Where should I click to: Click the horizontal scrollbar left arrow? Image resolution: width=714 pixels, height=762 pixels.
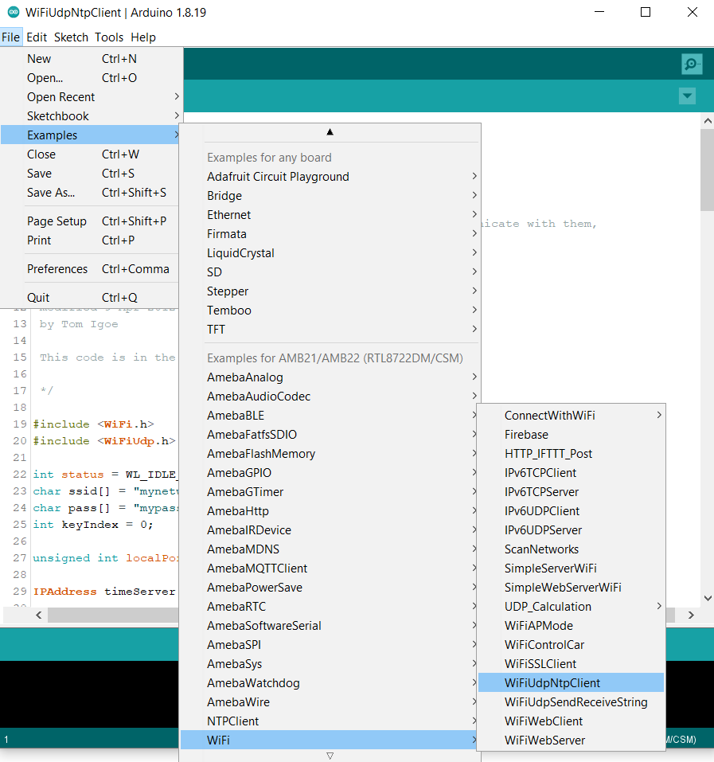click(x=39, y=615)
